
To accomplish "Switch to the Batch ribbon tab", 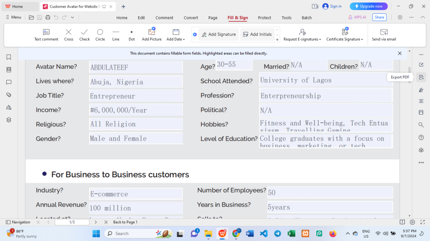I will [x=307, y=18].
